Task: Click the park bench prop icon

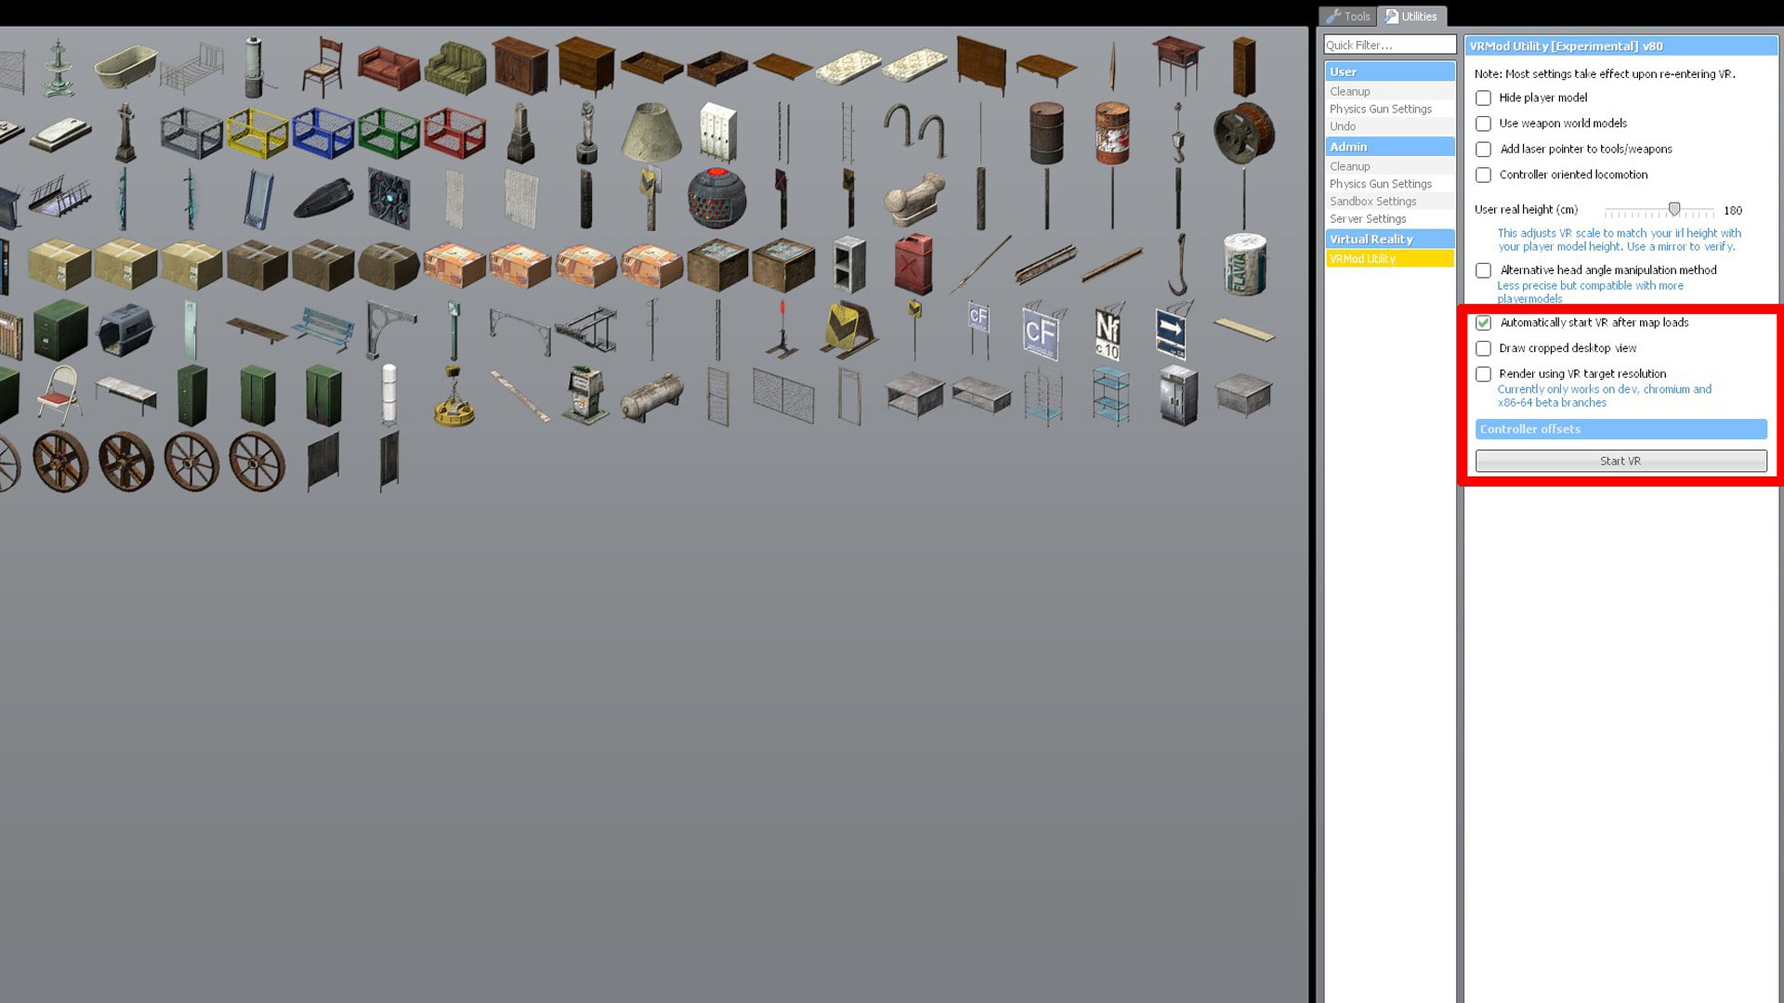Action: click(322, 328)
